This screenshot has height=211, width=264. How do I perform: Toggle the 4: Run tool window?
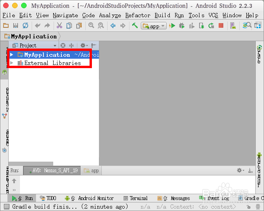click(x=22, y=198)
